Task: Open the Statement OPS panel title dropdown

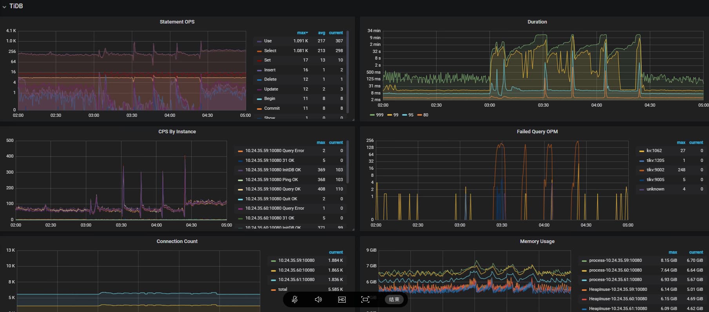Action: point(177,22)
